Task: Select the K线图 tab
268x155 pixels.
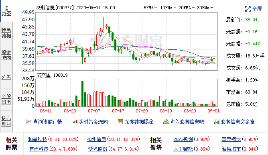Action: [6, 11]
